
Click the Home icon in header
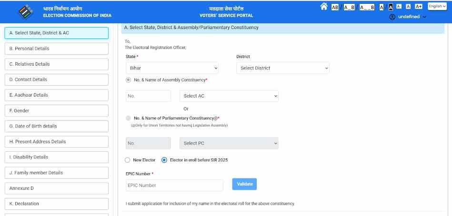[324, 7]
